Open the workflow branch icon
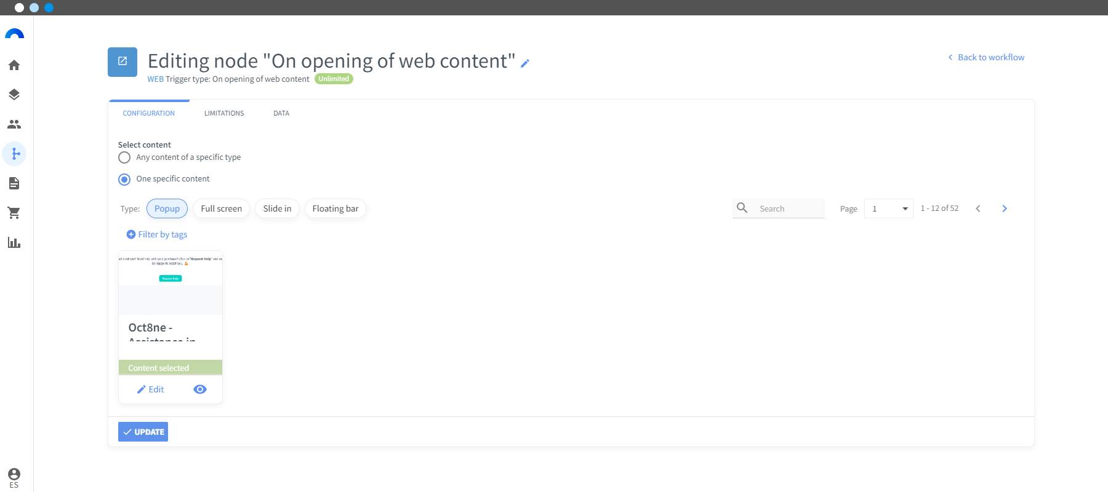Viewport: 1108px width, 492px height. tap(14, 154)
